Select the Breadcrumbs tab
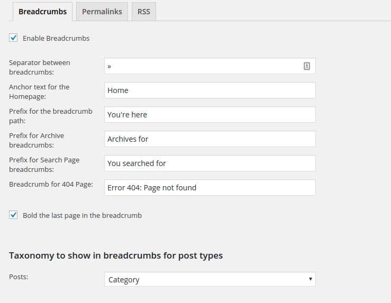The image size is (391, 303). (42, 11)
